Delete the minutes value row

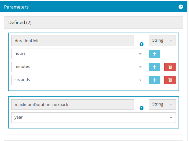coord(170,67)
